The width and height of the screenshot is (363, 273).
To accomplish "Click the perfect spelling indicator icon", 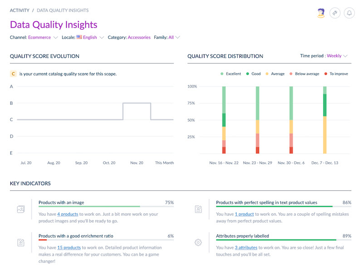I will (x=198, y=210).
